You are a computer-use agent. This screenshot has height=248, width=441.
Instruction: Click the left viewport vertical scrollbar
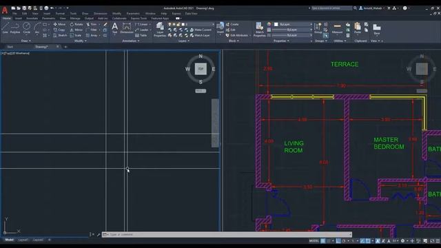pyautogui.click(x=215, y=123)
